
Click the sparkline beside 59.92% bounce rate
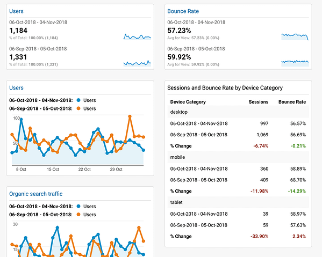point(295,63)
